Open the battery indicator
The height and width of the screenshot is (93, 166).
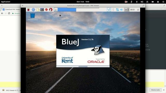pyautogui.click(x=153, y=2)
